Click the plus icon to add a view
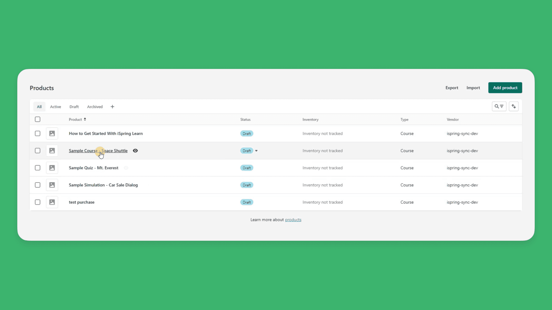 (112, 106)
